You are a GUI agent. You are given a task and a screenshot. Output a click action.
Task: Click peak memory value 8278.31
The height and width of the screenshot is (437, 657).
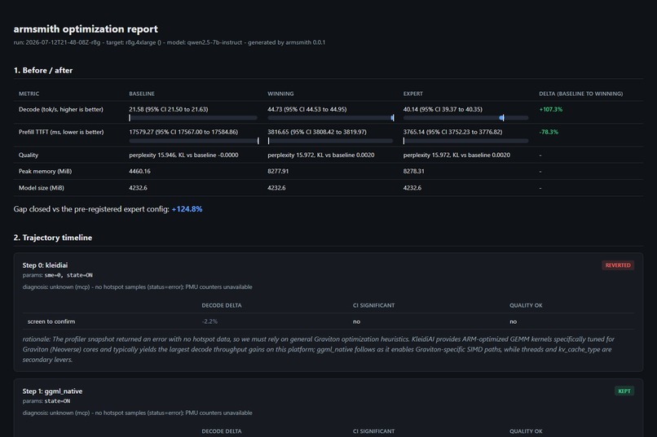[413, 171]
